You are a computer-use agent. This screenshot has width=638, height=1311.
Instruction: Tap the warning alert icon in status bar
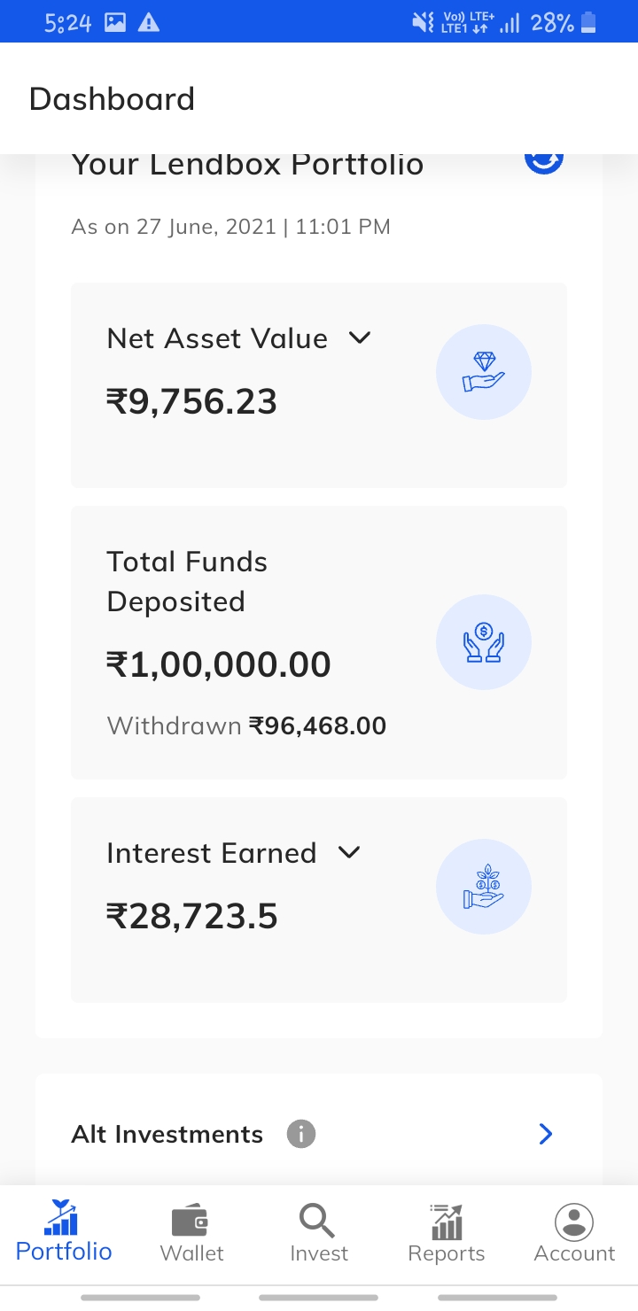[x=149, y=23]
